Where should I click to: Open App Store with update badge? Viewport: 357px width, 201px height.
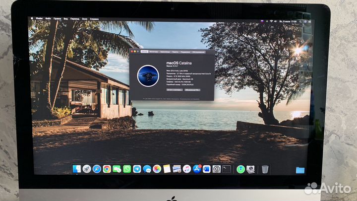[197, 169]
